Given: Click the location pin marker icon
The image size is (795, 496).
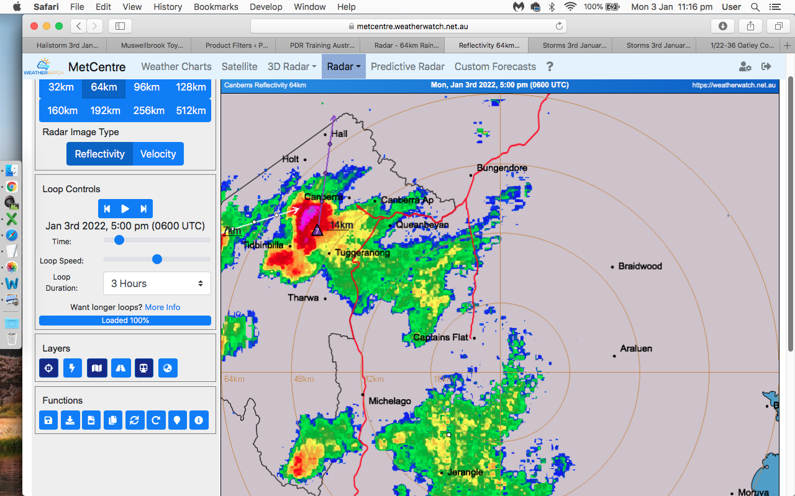Looking at the screenshot, I should 177,420.
